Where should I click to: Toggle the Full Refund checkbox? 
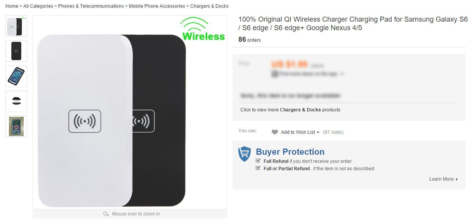[x=259, y=161]
